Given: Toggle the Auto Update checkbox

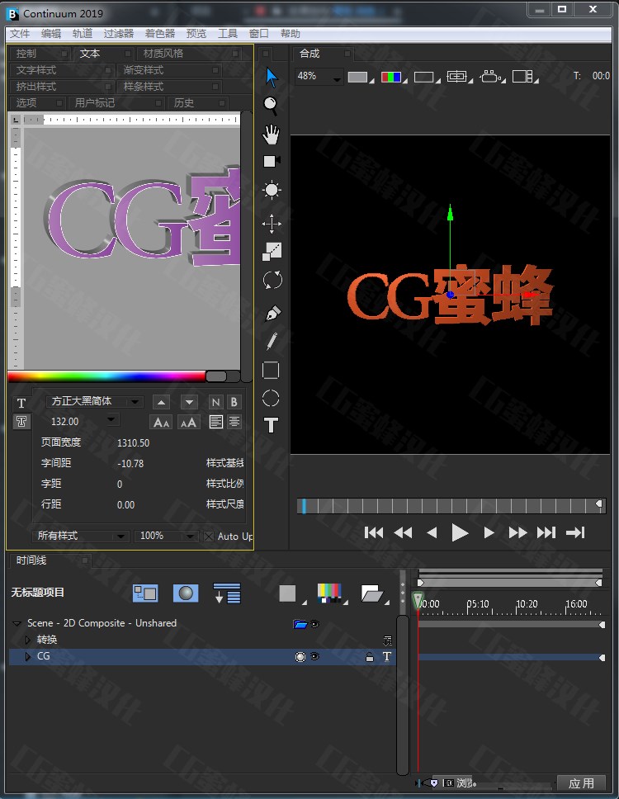Looking at the screenshot, I should (x=208, y=536).
